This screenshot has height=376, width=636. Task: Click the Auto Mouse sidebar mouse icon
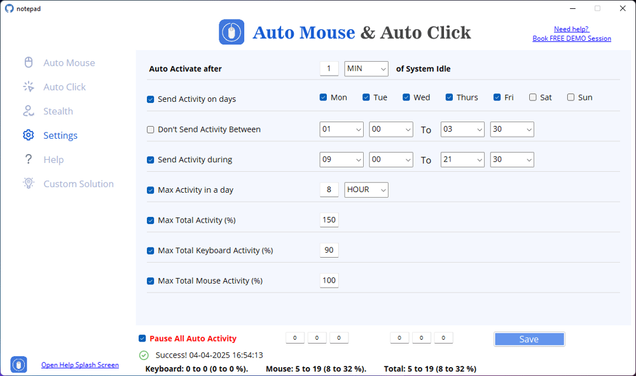click(x=28, y=62)
